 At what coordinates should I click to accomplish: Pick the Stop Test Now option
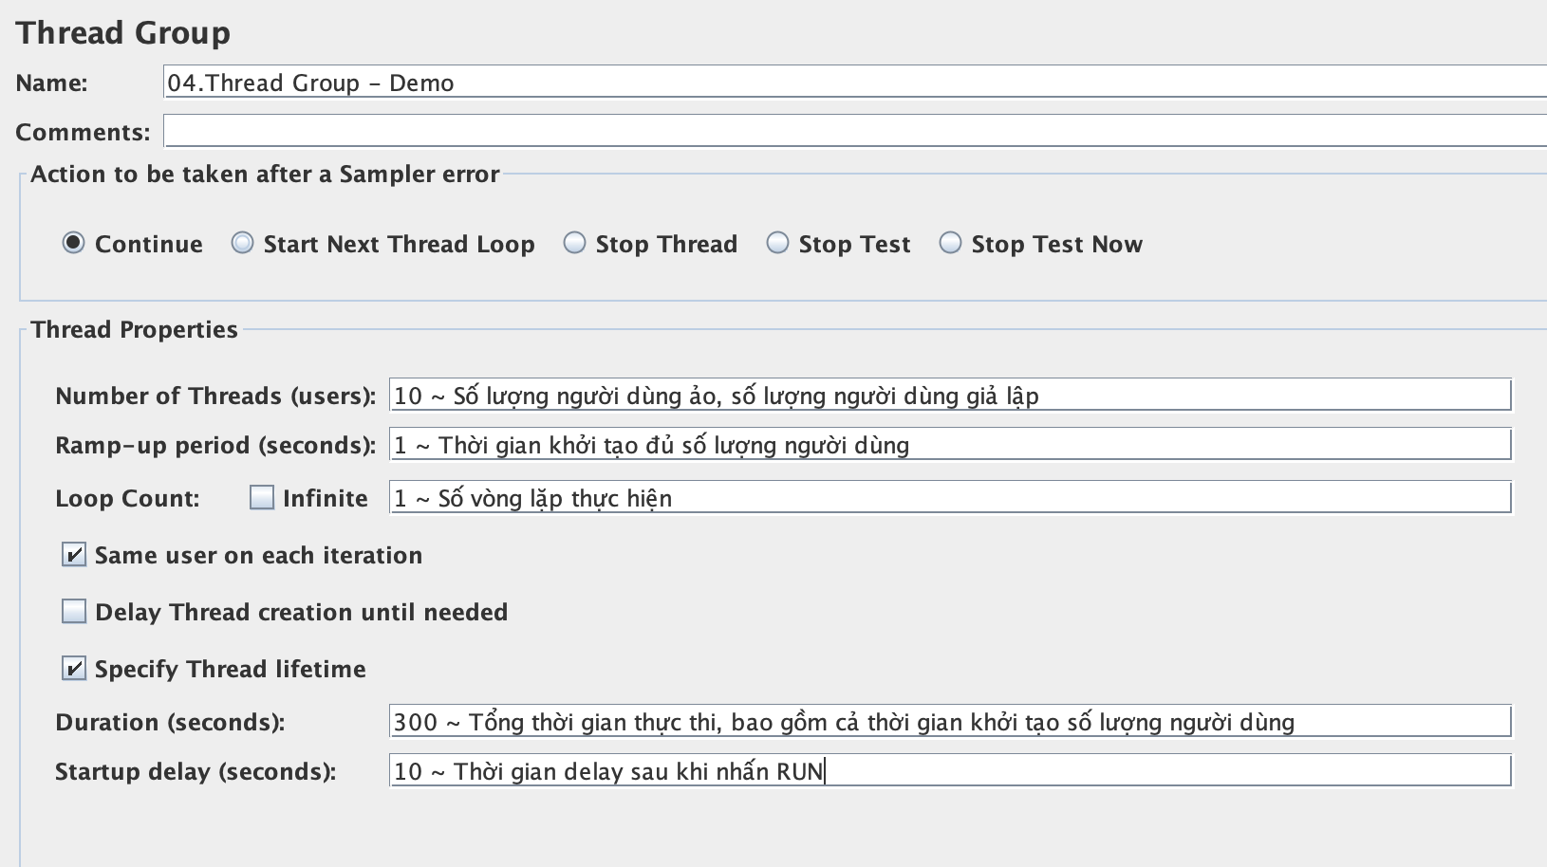(951, 244)
